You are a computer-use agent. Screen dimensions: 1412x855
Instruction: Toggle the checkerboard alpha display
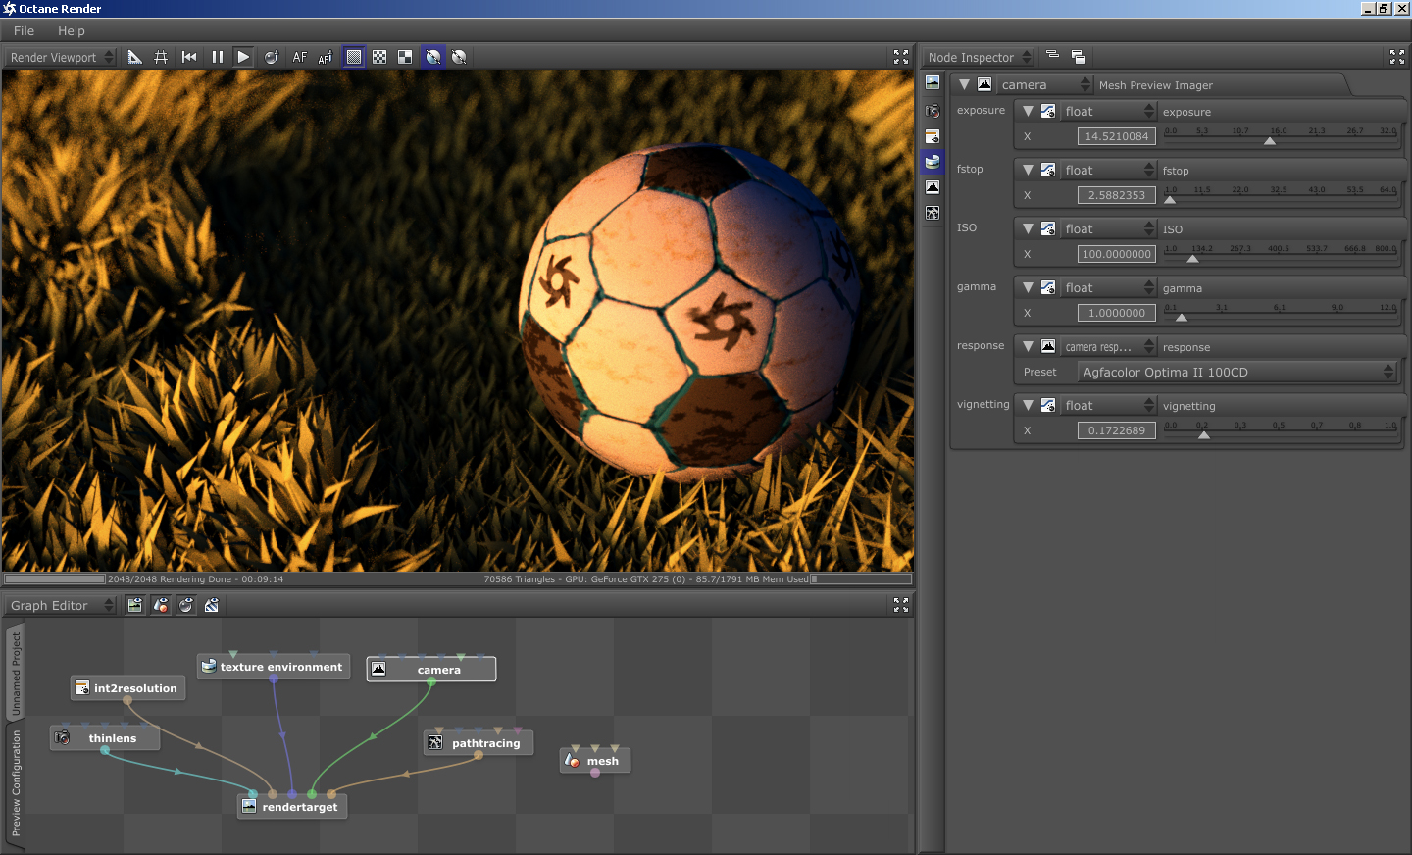(379, 57)
